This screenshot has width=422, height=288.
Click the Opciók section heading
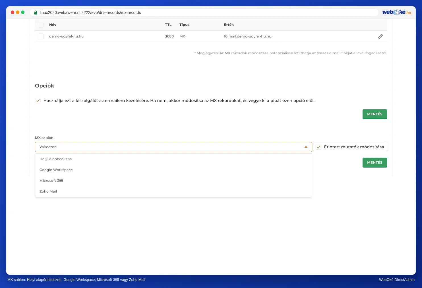click(x=45, y=86)
